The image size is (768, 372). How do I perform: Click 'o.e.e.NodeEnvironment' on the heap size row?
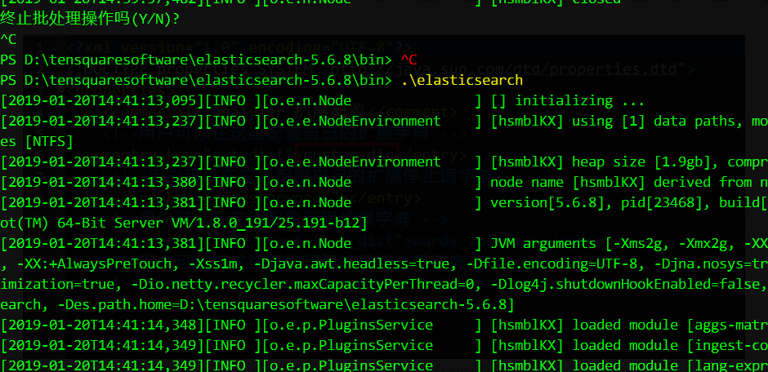tap(355, 162)
